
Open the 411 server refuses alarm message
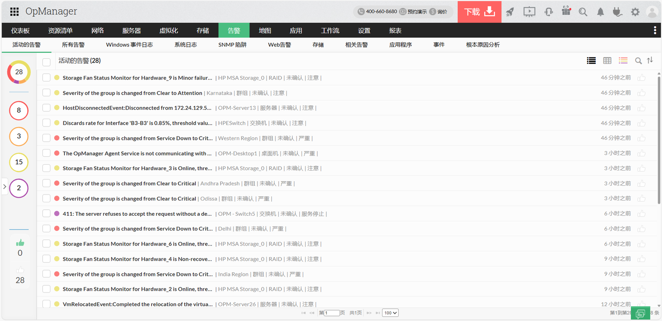coord(137,213)
